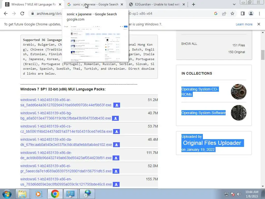Open a new tab with plus button
265x199 pixels.
(194, 4)
